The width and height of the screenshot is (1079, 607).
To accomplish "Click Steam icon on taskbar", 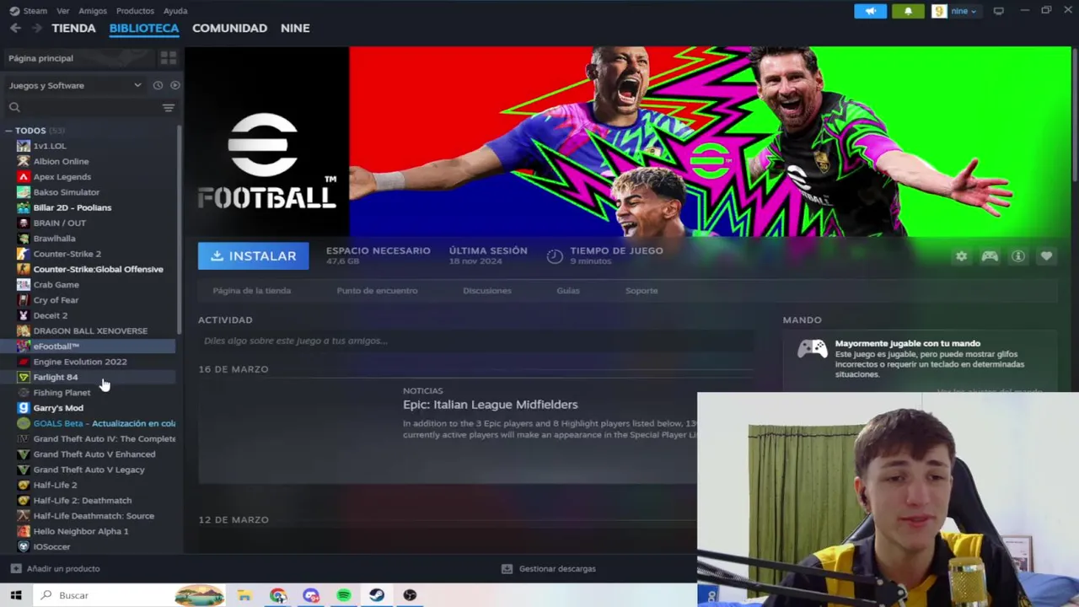I will tap(377, 595).
